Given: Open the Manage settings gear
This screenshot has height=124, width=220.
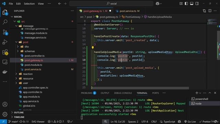Looking at the screenshot, I should point(5,114).
